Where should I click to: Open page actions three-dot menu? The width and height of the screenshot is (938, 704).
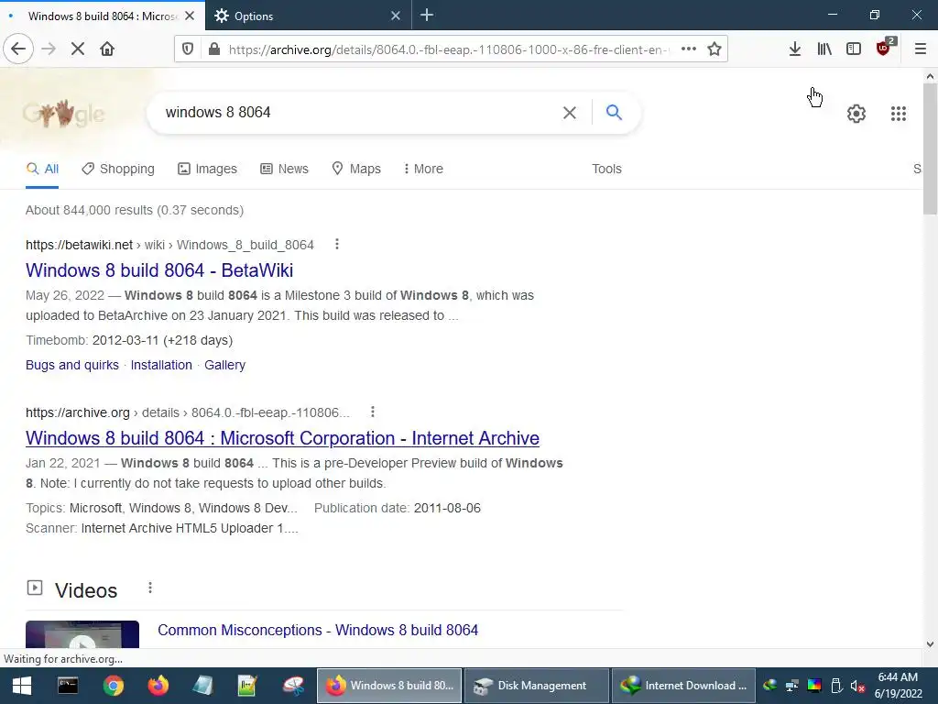(689, 49)
